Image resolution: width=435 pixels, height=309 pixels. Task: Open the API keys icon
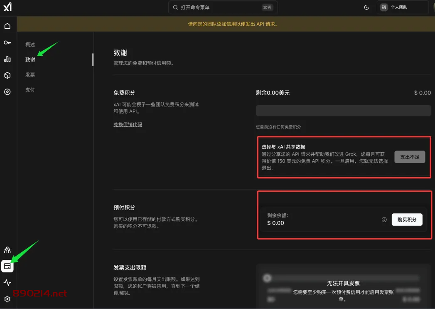click(7, 42)
